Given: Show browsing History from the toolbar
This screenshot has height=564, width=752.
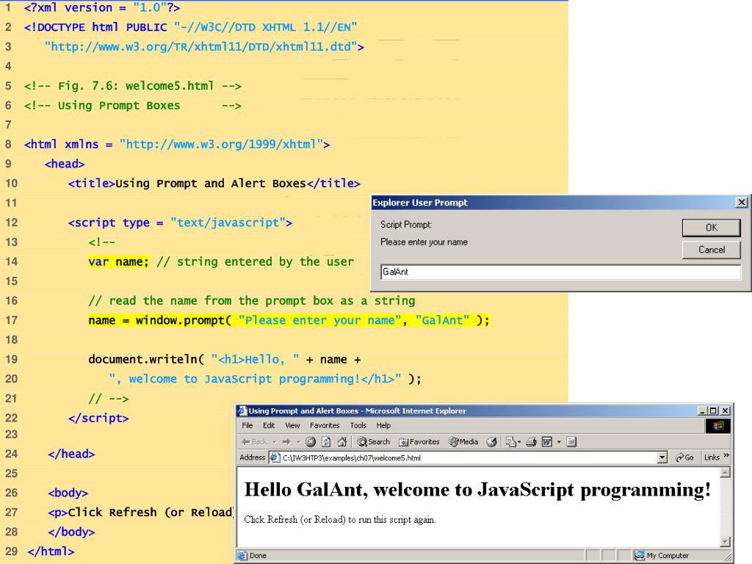Looking at the screenshot, I should pyautogui.click(x=491, y=441).
